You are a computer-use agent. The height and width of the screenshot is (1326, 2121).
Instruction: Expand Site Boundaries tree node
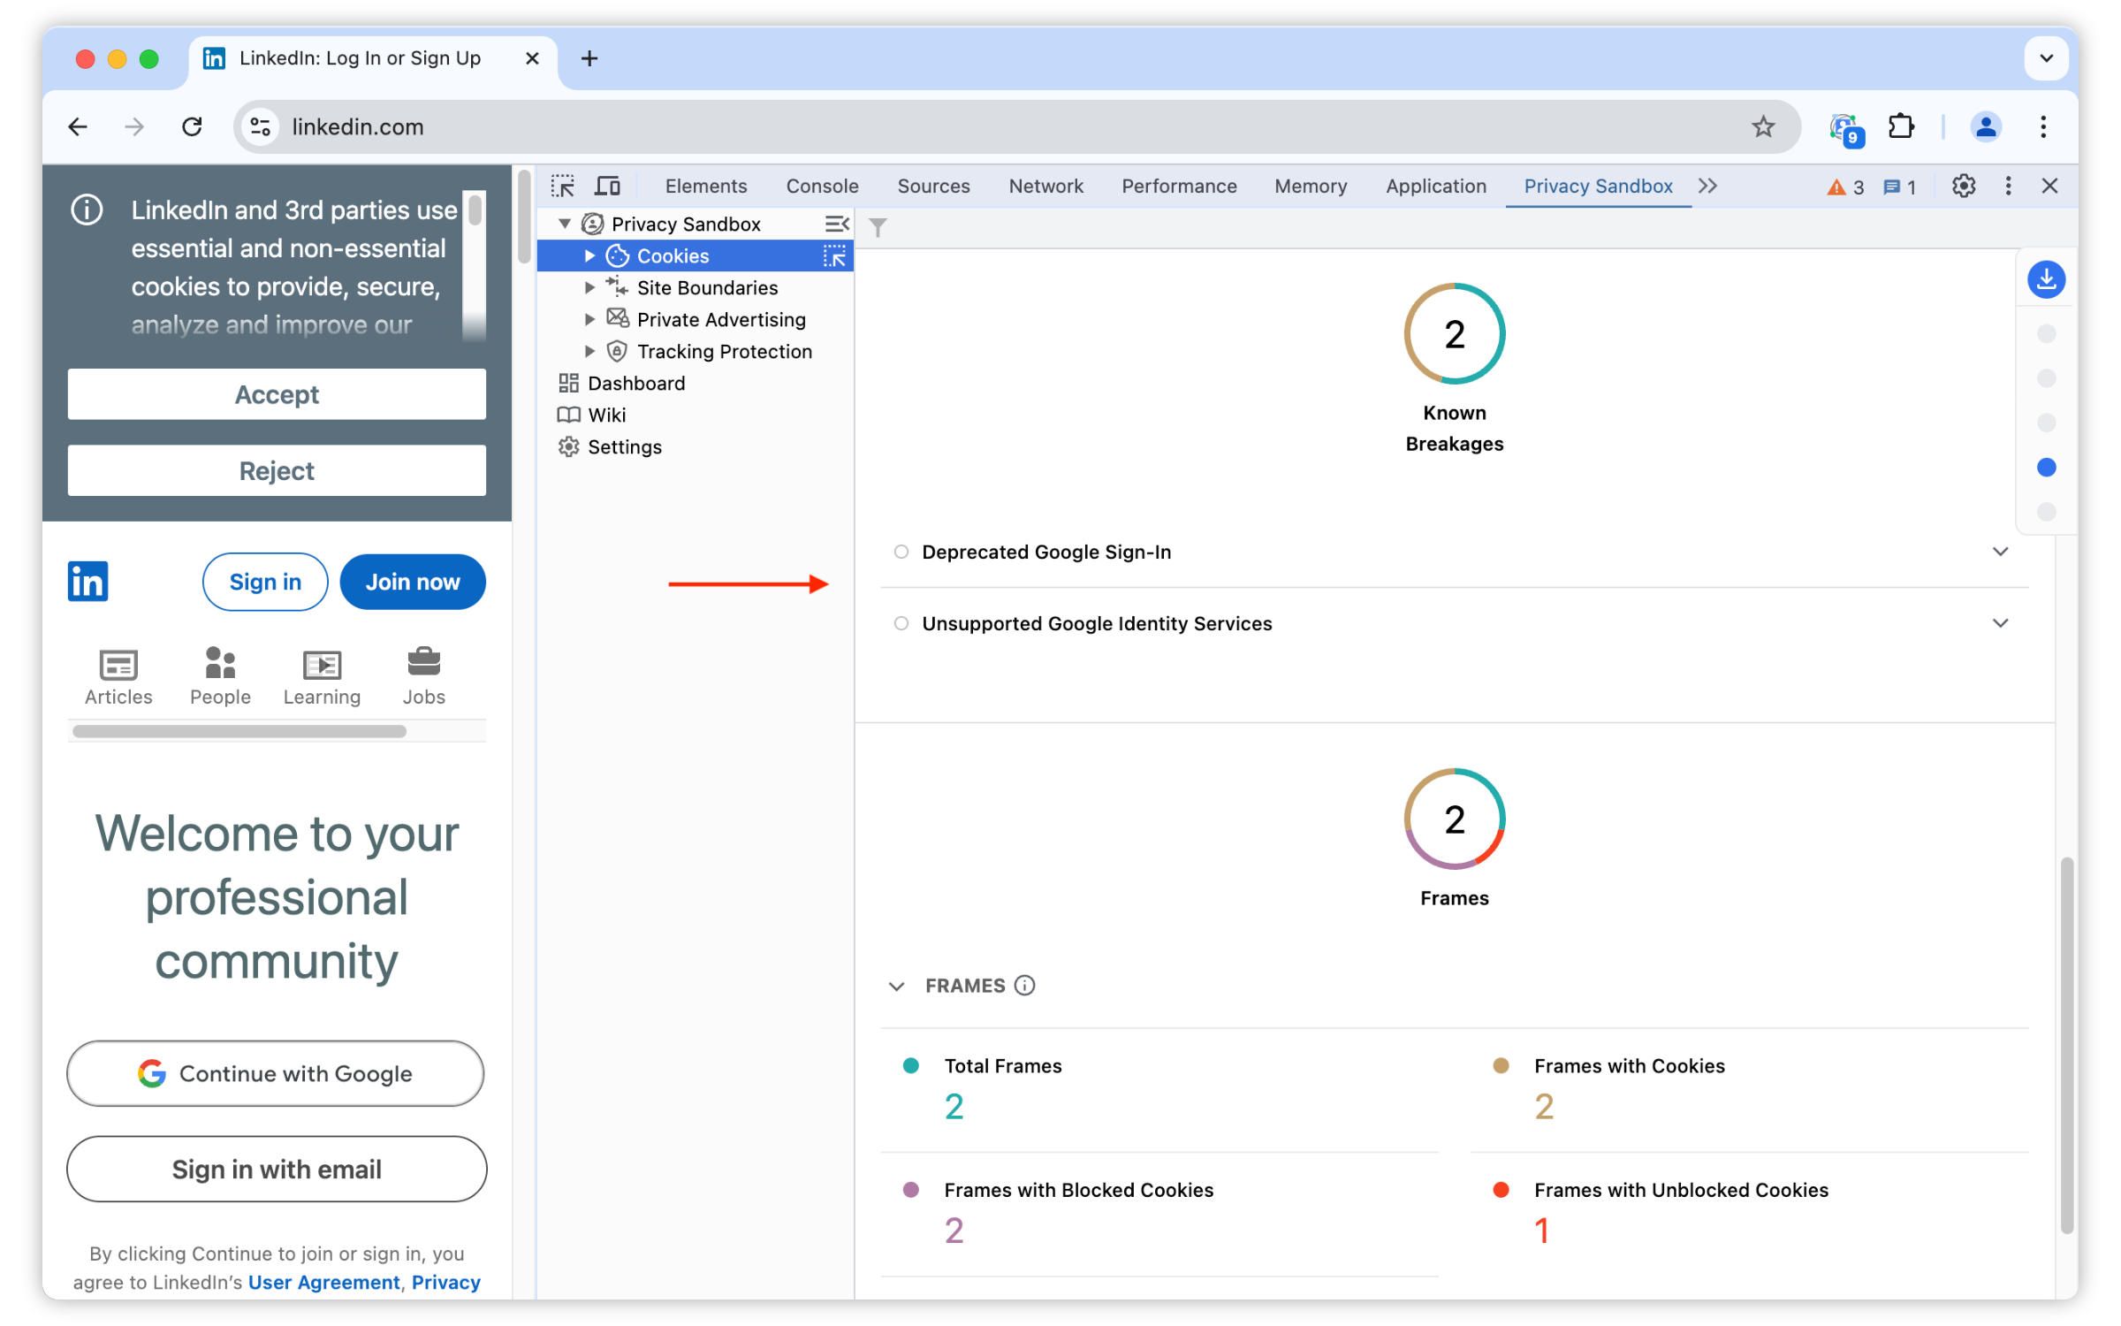pos(589,288)
